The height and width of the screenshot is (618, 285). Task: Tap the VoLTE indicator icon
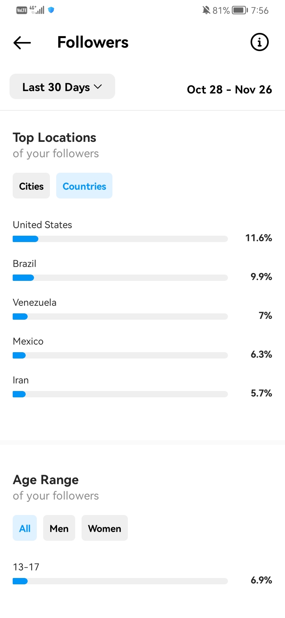pyautogui.click(x=22, y=10)
